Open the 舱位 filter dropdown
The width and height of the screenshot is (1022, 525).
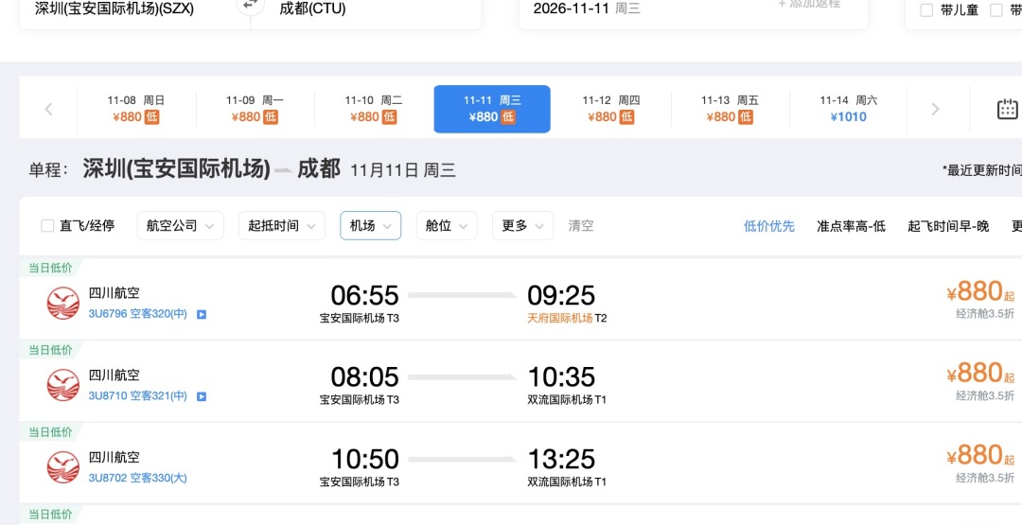point(447,225)
